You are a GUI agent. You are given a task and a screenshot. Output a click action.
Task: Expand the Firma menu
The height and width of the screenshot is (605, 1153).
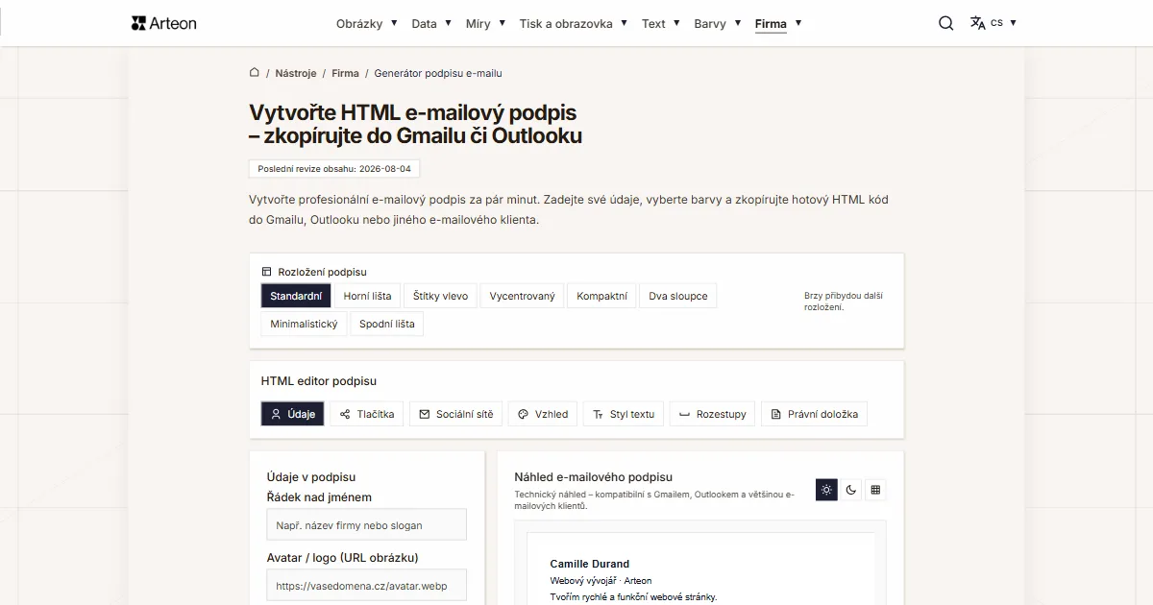(778, 24)
